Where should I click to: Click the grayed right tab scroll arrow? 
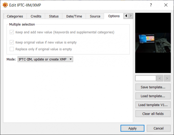click(131, 16)
